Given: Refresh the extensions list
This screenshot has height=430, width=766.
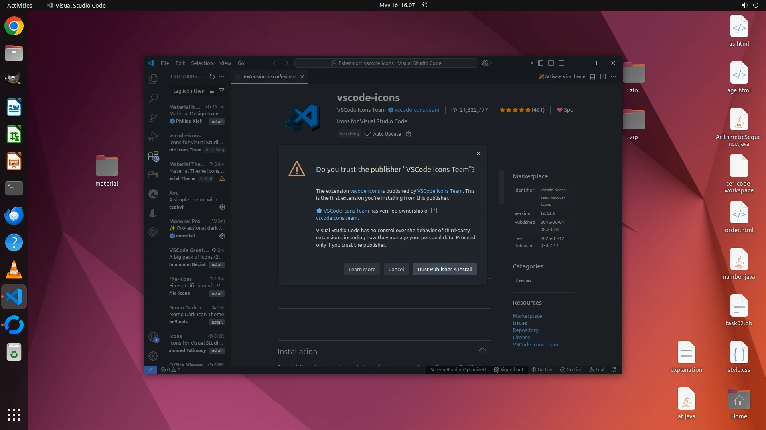Looking at the screenshot, I should pyautogui.click(x=212, y=77).
